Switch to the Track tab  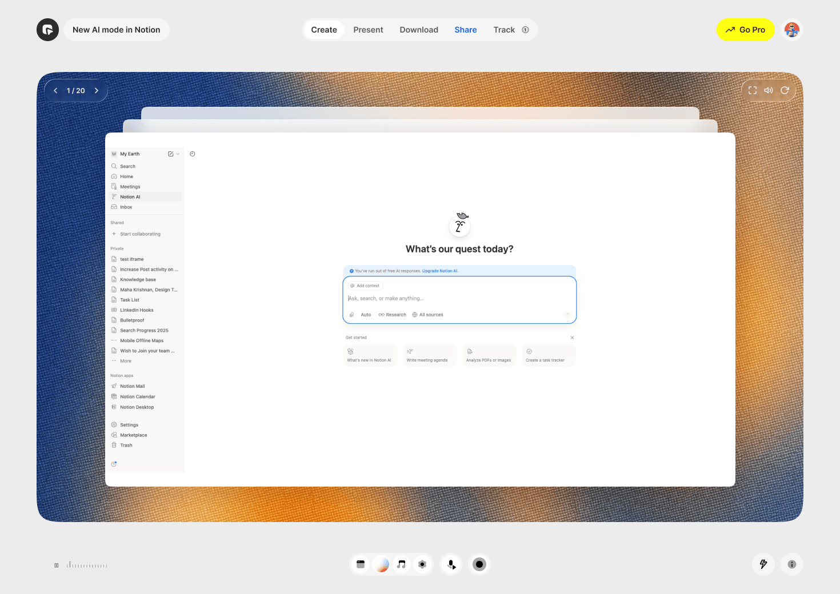coord(511,30)
